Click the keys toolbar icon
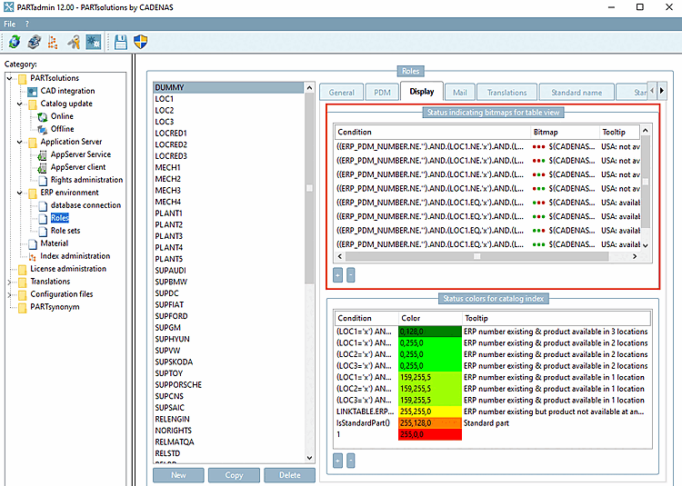The image size is (682, 486). [x=74, y=42]
